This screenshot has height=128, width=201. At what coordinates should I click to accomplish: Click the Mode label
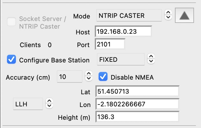click(x=82, y=16)
